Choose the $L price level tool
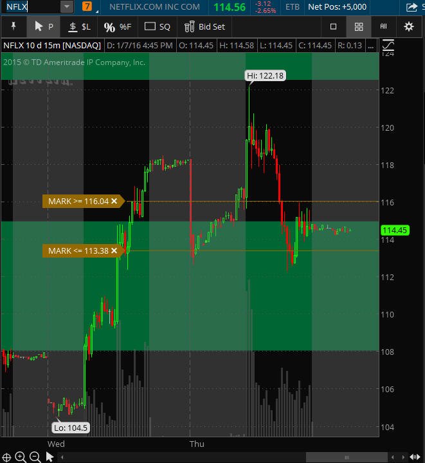 (x=79, y=26)
